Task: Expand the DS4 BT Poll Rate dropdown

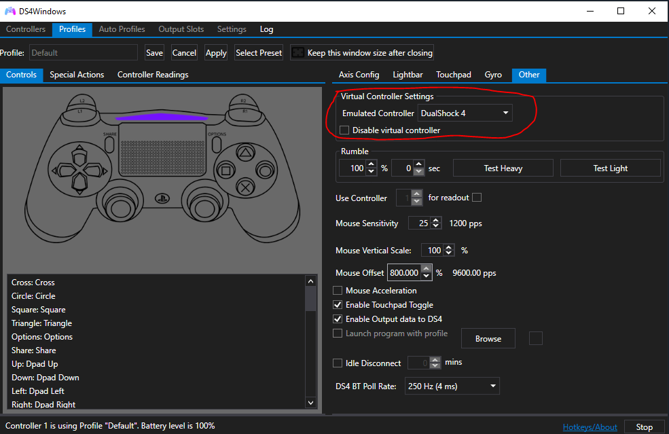Action: coord(452,386)
